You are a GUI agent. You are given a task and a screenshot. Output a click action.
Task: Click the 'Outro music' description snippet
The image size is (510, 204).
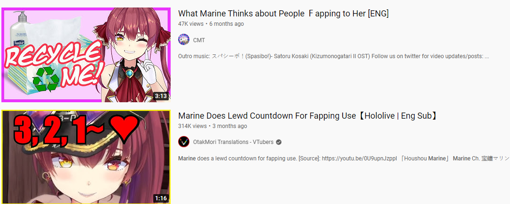[x=334, y=56]
